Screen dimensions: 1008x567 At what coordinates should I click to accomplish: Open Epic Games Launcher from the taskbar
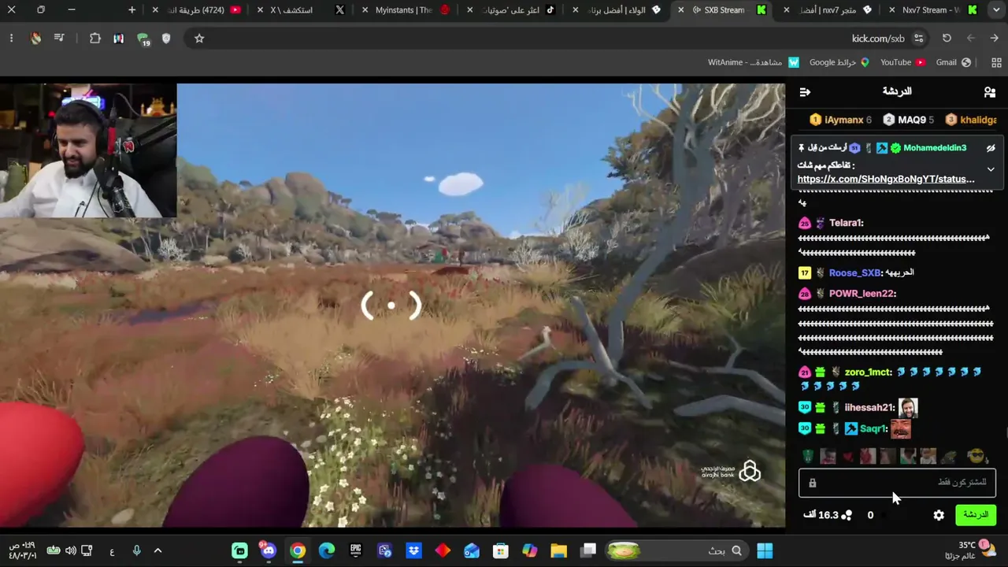click(355, 550)
